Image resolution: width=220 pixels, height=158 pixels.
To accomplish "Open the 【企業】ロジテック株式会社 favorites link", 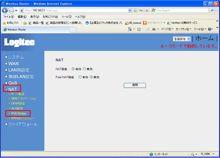I will click(x=104, y=23).
